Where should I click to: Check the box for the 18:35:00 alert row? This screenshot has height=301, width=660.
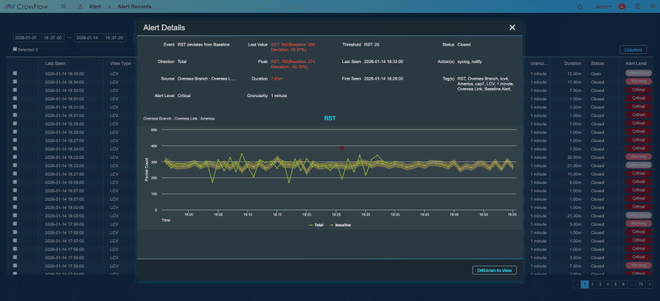15,74
